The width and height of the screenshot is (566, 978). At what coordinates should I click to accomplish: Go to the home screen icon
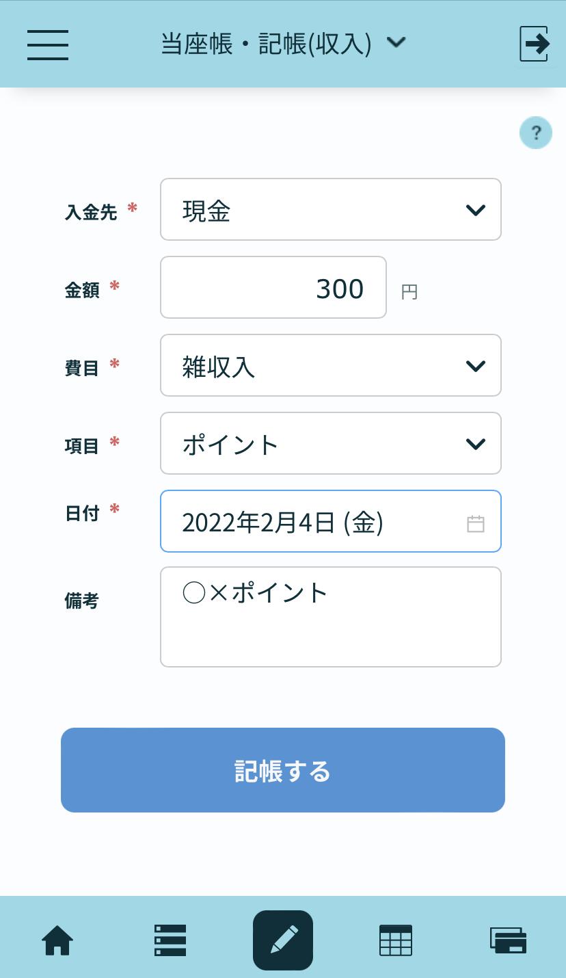pyautogui.click(x=57, y=940)
